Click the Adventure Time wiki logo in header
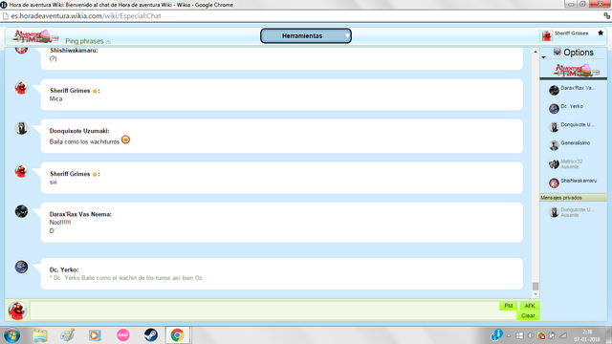Viewport: 612px width, 344px height. tap(35, 36)
